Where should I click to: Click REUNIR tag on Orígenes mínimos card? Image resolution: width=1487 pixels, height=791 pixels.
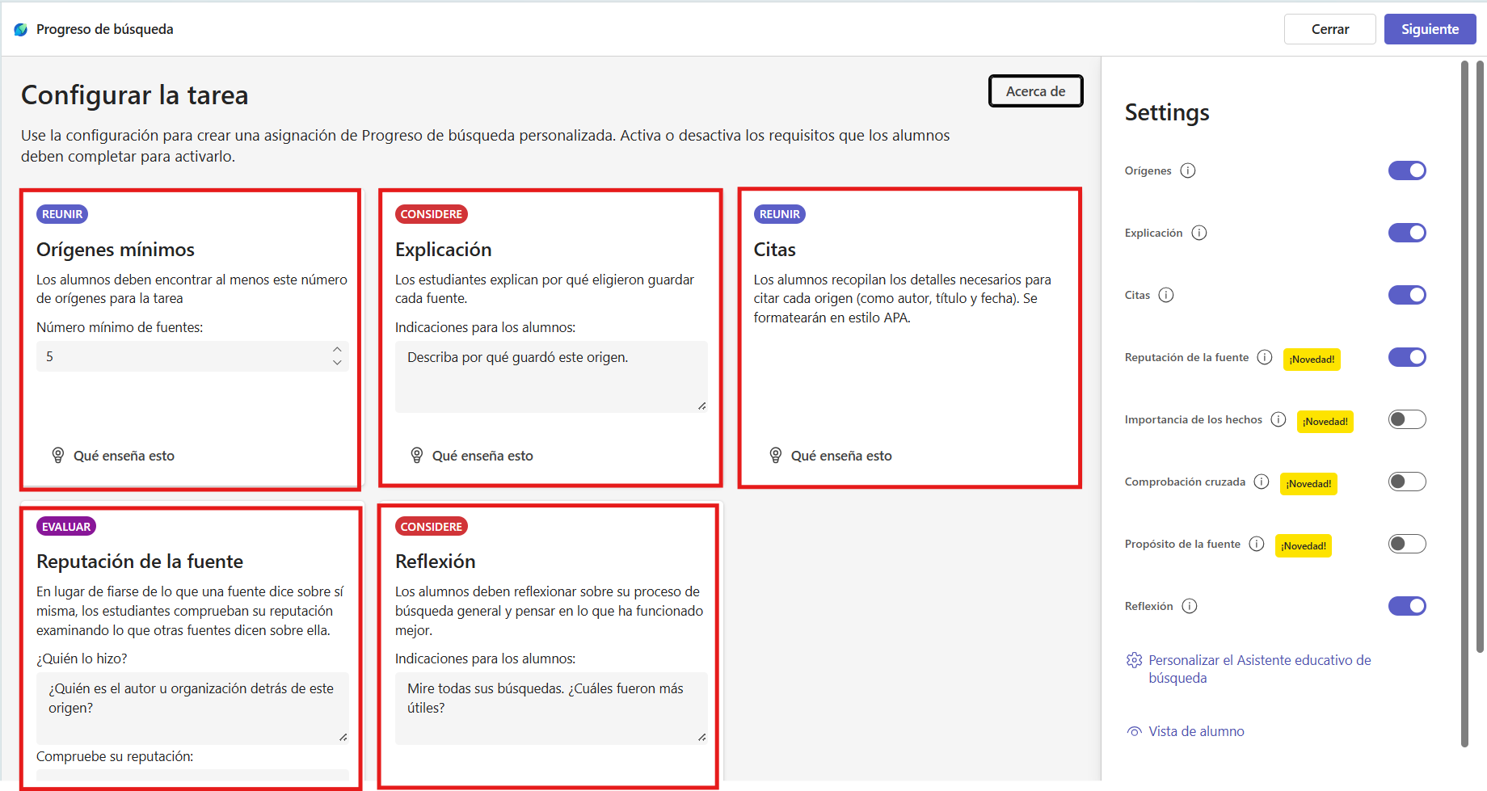click(62, 214)
